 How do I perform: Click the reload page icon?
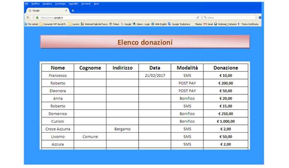point(198,17)
